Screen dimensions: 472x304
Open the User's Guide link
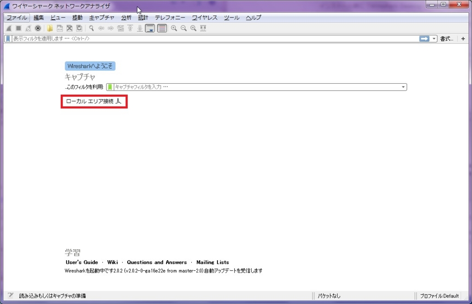click(x=82, y=262)
